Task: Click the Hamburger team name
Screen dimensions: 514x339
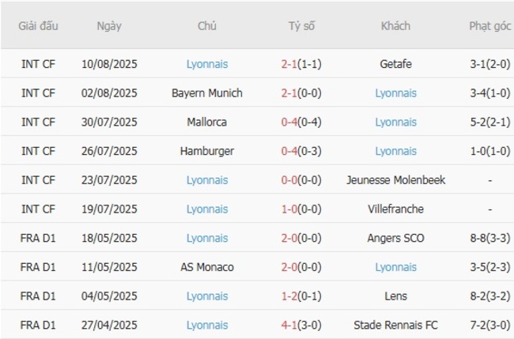Action: pyautogui.click(x=207, y=151)
